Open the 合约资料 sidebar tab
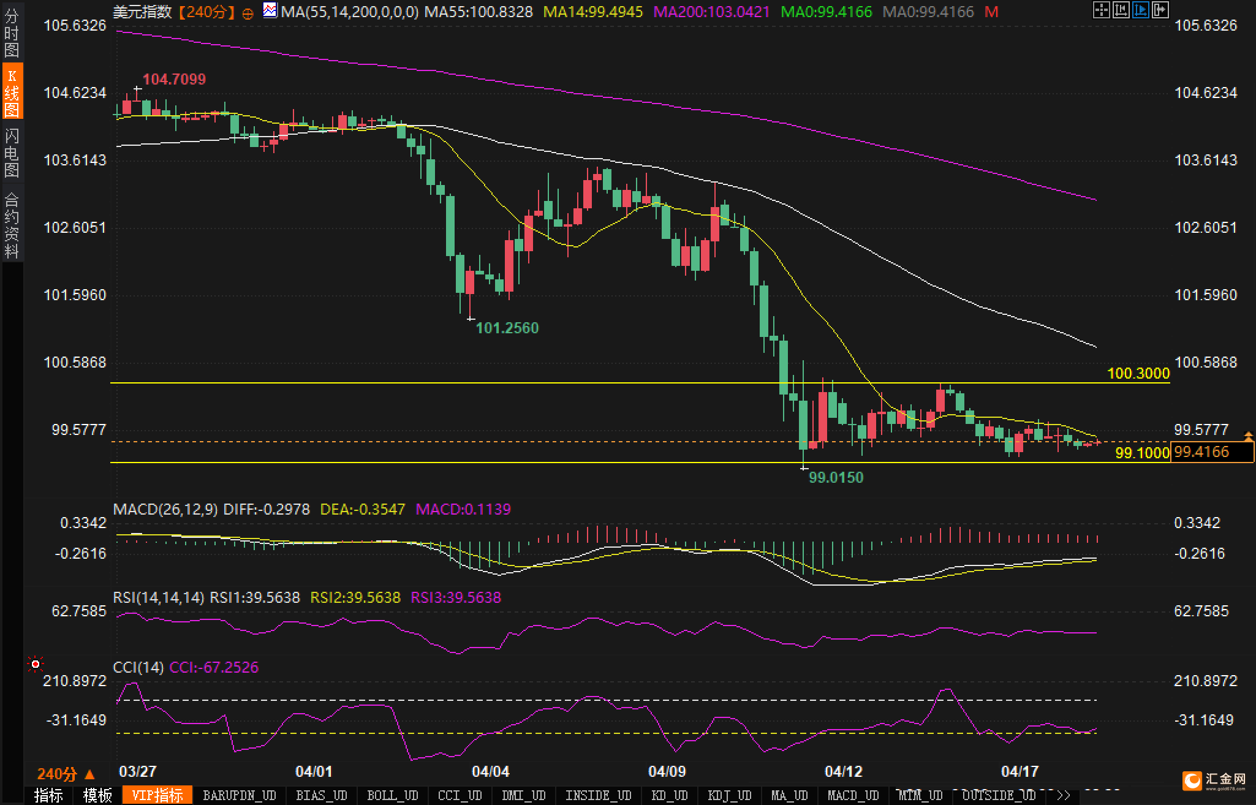Viewport: 1256px width, 805px height. click(12, 224)
